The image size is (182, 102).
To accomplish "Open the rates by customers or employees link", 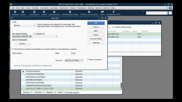I will point(33,65).
